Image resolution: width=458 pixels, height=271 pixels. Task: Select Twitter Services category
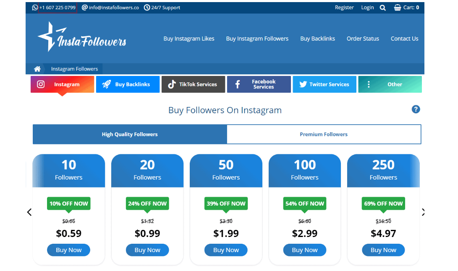pos(325,84)
